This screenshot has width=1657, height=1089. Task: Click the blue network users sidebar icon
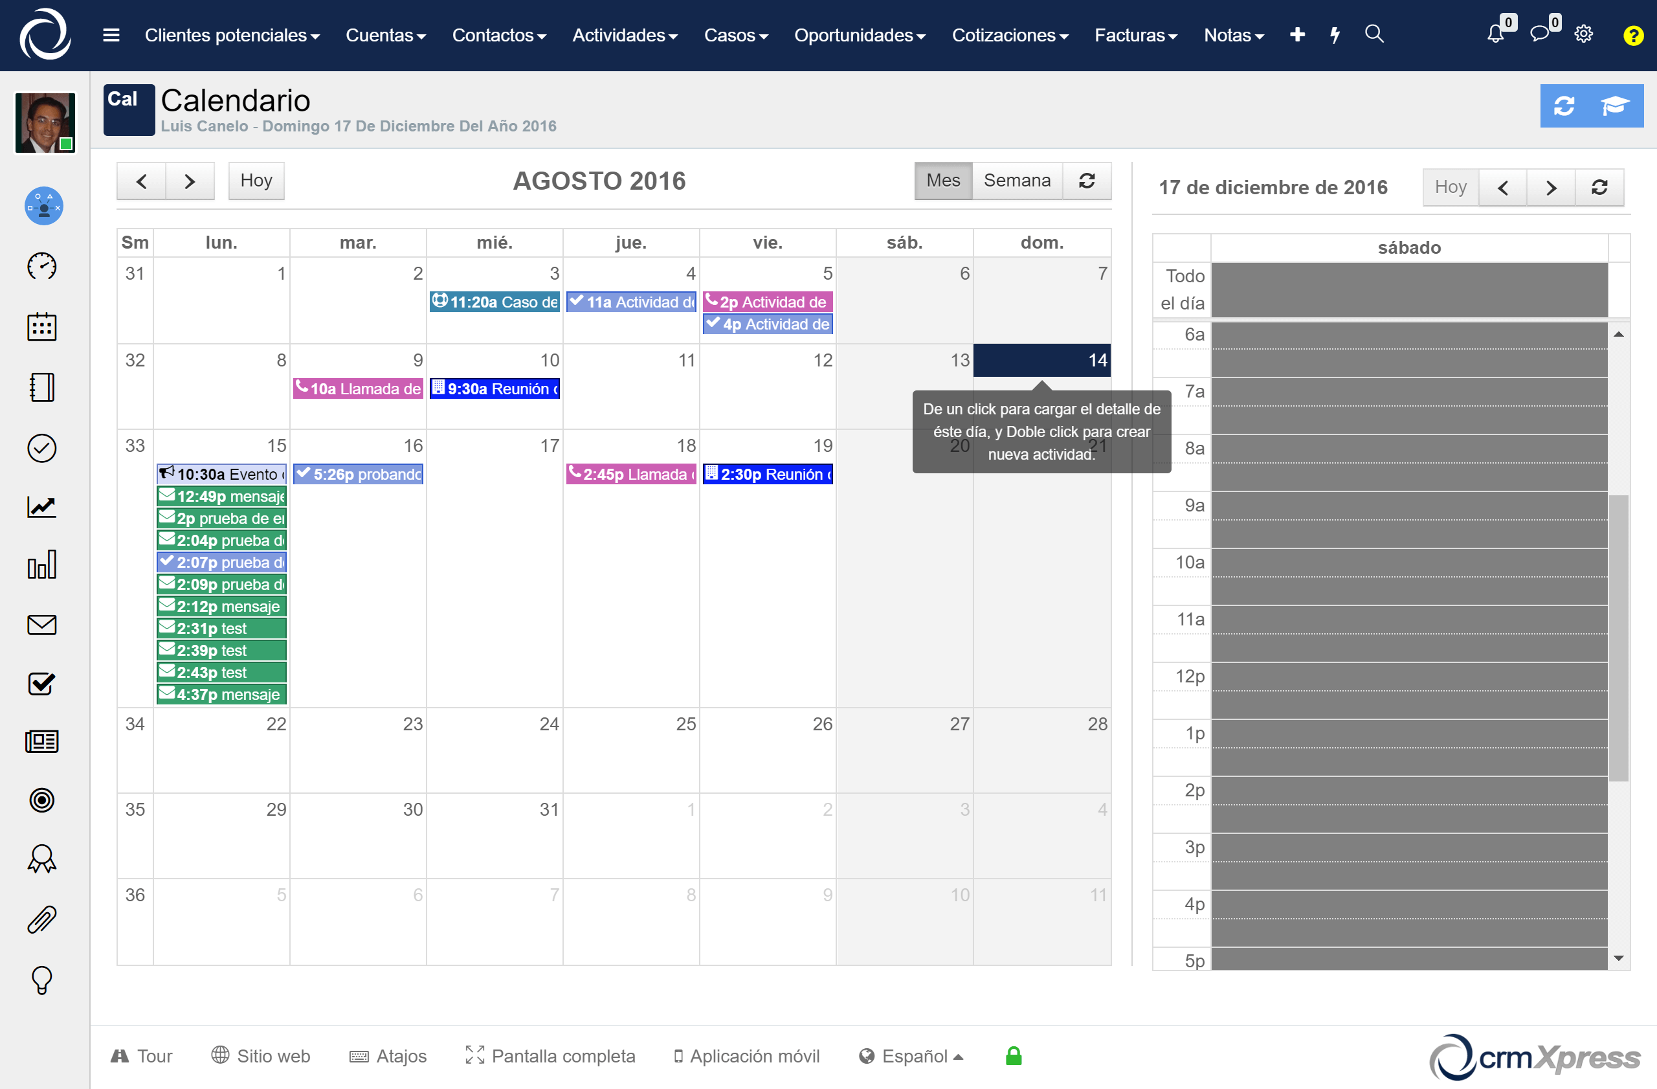click(44, 206)
